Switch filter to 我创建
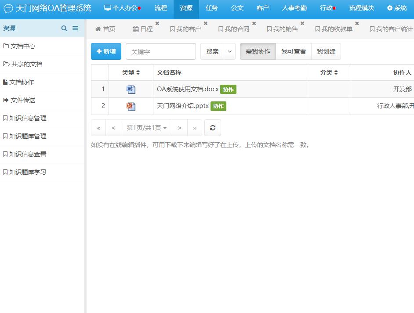The image size is (414, 313). [x=326, y=51]
